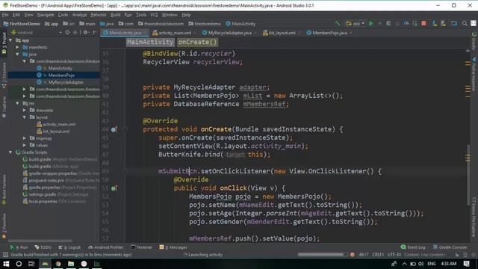This screenshot has width=478, height=269.
Task: Run the app with green play button
Action: pyautogui.click(x=371, y=23)
